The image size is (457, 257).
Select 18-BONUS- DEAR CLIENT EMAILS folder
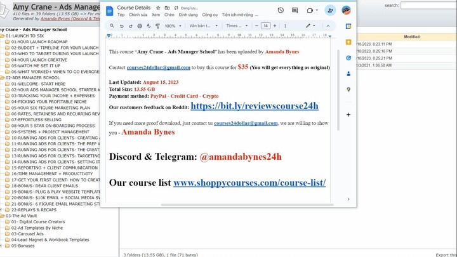44,185
